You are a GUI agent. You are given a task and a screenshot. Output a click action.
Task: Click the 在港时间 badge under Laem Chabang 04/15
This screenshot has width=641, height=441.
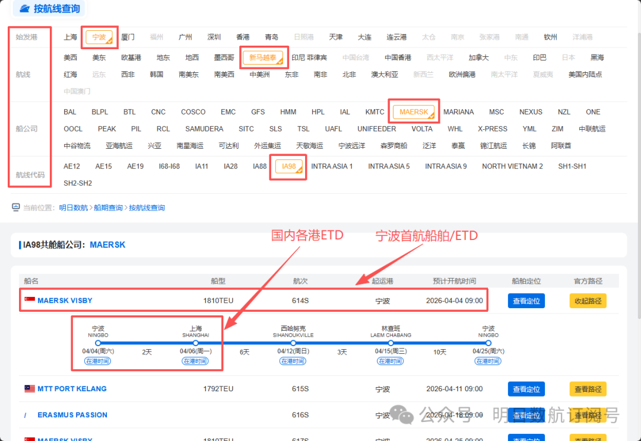coord(391,361)
